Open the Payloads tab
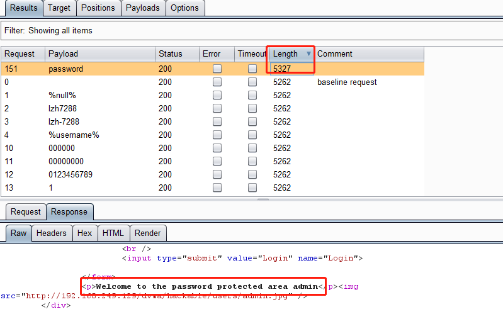The height and width of the screenshot is (314, 503). pos(143,8)
